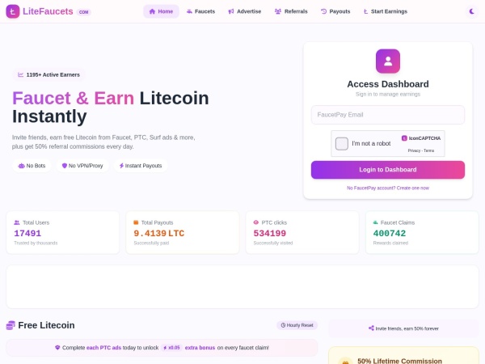Screen dimensions: 485x364
Task: Click the Instant Payouts lightning badge
Action: [141, 166]
